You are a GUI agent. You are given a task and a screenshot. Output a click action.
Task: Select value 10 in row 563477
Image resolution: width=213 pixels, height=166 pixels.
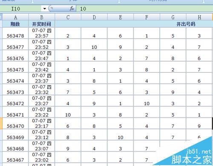pos(94,44)
